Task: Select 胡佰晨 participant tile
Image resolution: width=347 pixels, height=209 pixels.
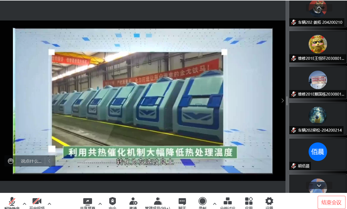Action: (x=318, y=154)
